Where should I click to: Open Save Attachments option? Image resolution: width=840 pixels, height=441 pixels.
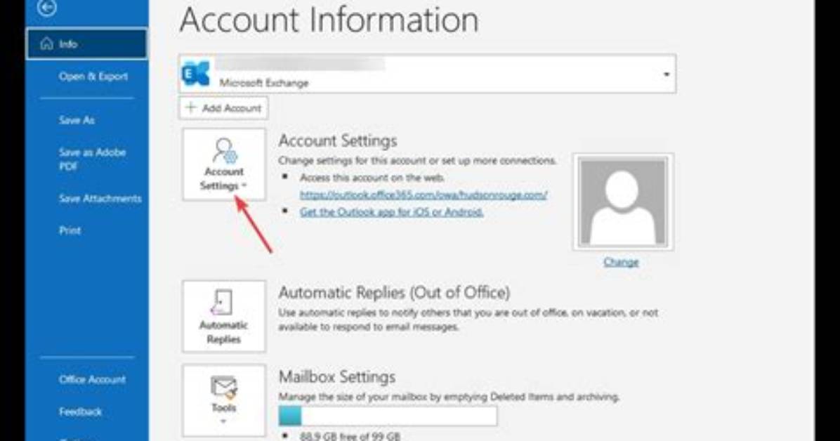pyautogui.click(x=100, y=198)
